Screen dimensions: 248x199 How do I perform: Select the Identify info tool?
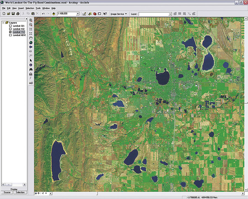tap(31, 65)
